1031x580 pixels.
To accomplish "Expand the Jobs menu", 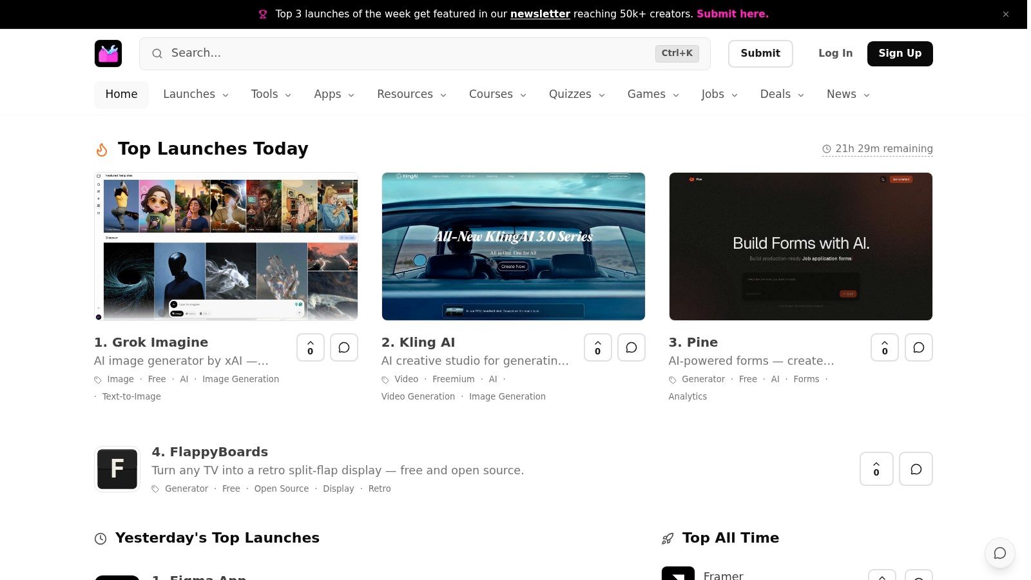I will pyautogui.click(x=719, y=94).
